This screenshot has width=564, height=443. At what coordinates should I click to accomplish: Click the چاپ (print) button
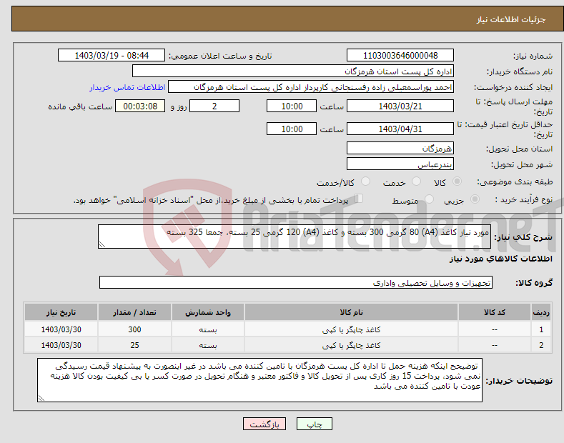click(314, 424)
